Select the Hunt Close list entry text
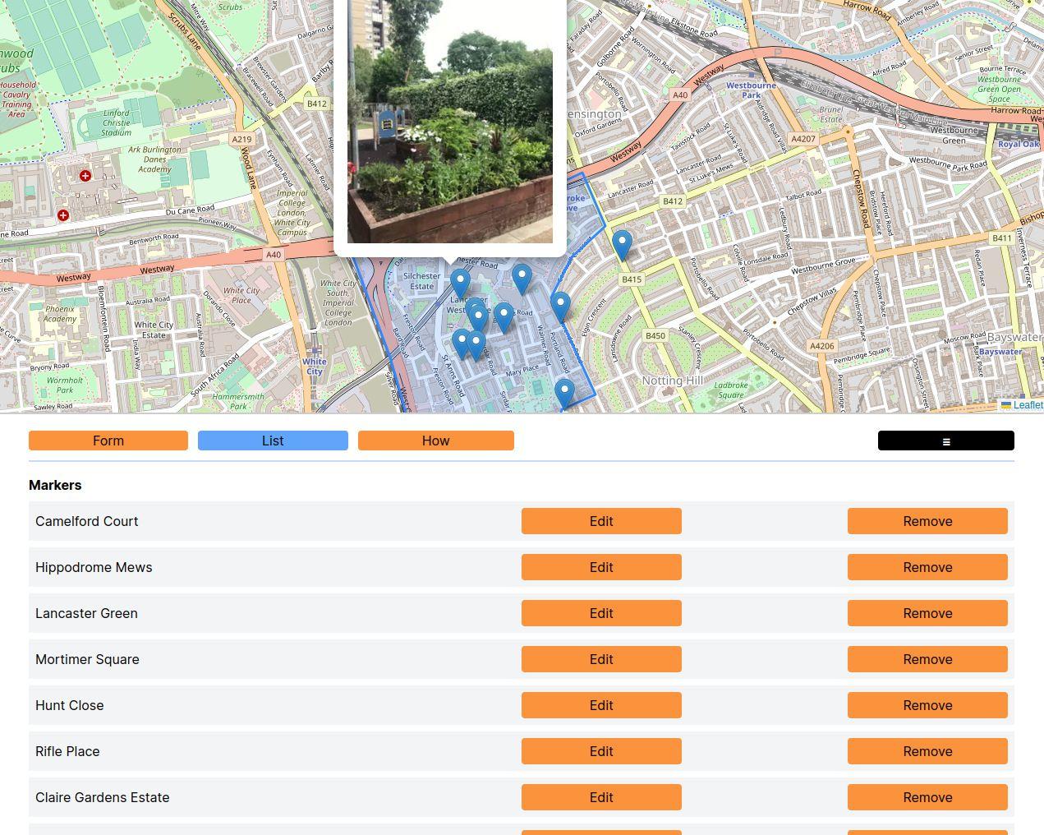 (70, 705)
